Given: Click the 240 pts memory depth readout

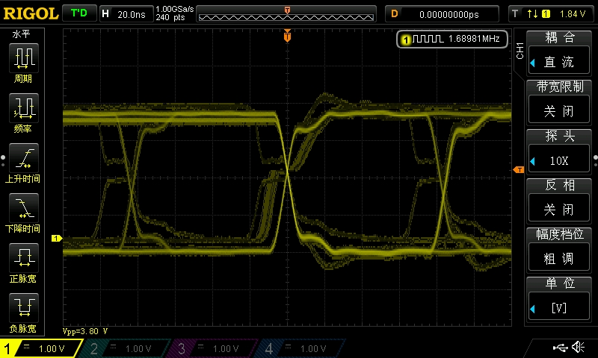Looking at the screenshot, I should tap(170, 17).
